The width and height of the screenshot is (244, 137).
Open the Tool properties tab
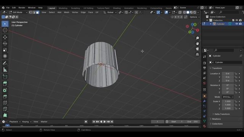pos(204,57)
